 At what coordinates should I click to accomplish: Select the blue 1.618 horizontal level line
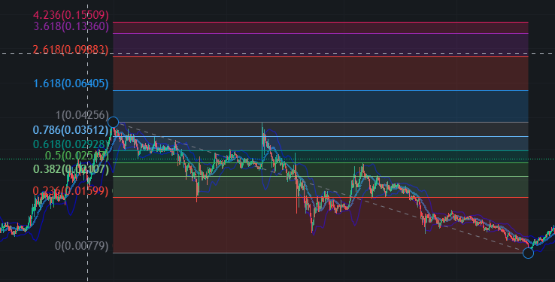click(x=320, y=90)
